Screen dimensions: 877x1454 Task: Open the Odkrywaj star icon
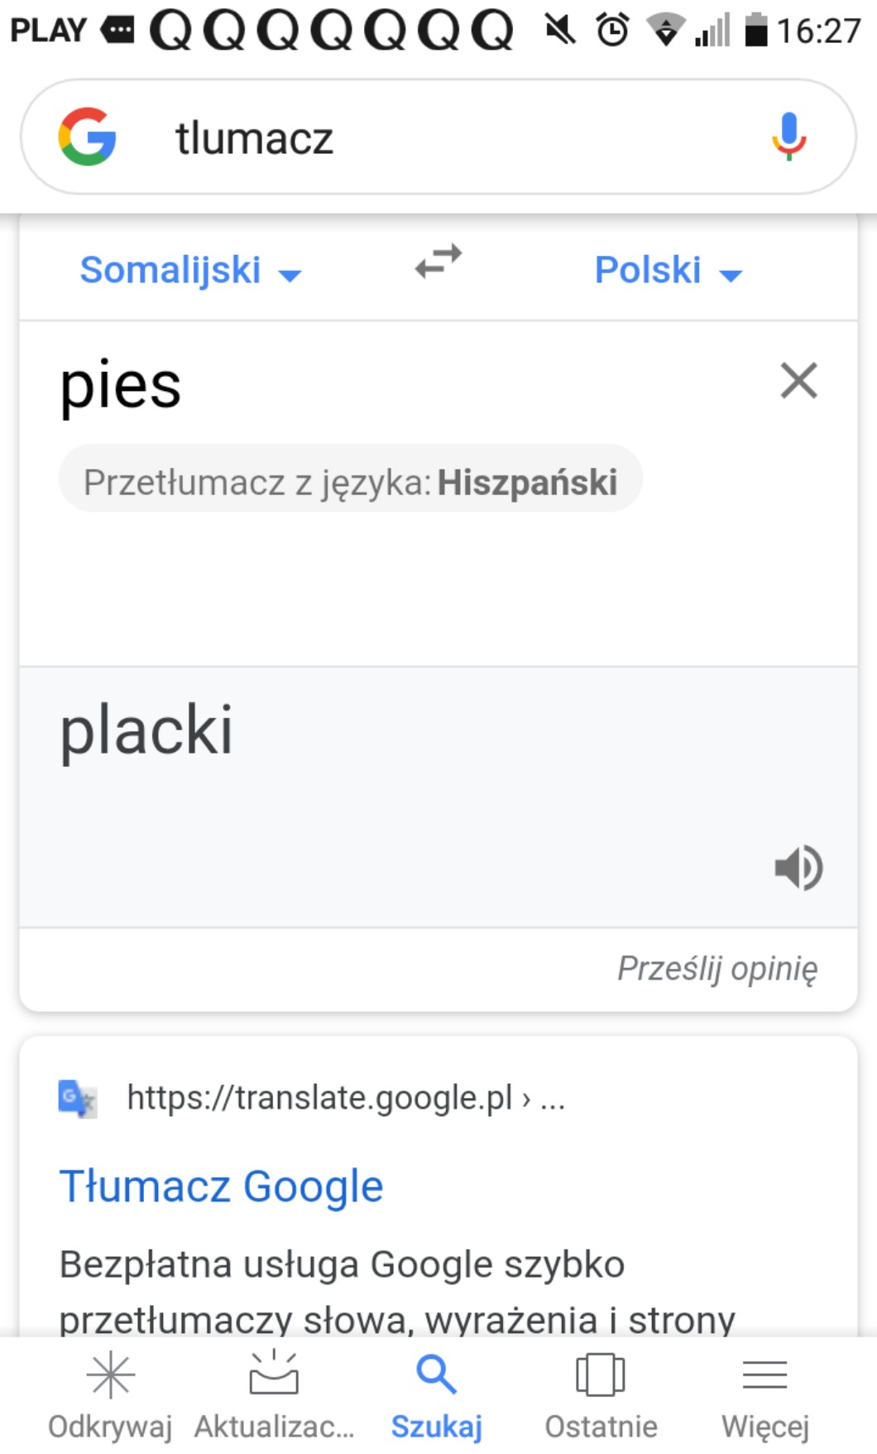point(110,1376)
